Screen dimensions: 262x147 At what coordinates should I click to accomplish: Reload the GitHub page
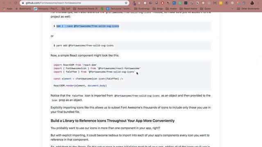pos(16,3)
